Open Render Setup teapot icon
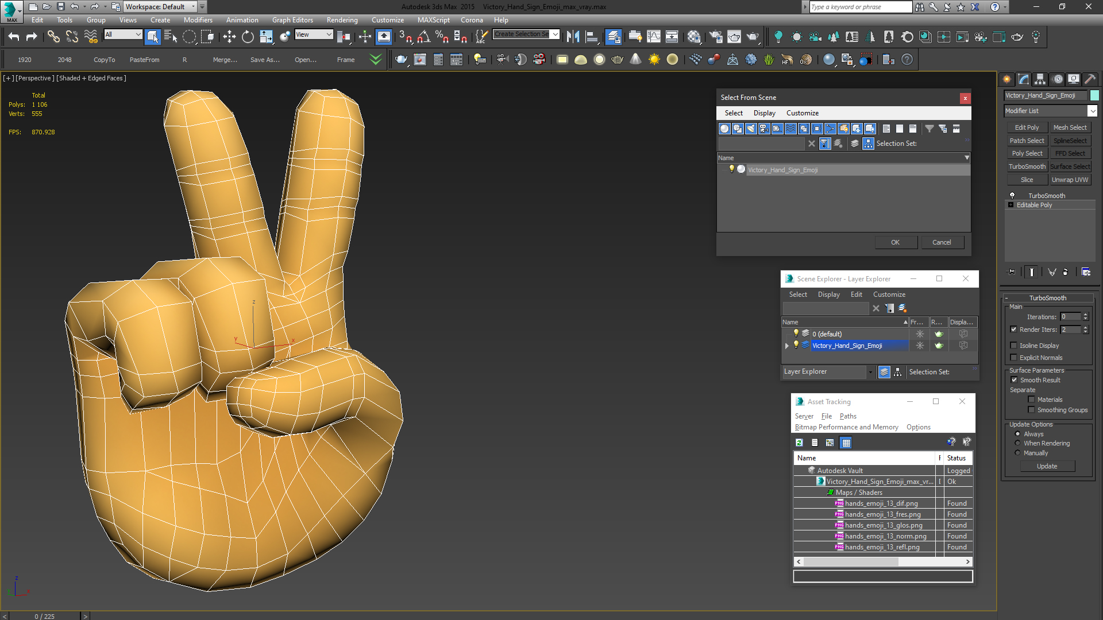Image resolution: width=1103 pixels, height=620 pixels. click(716, 37)
